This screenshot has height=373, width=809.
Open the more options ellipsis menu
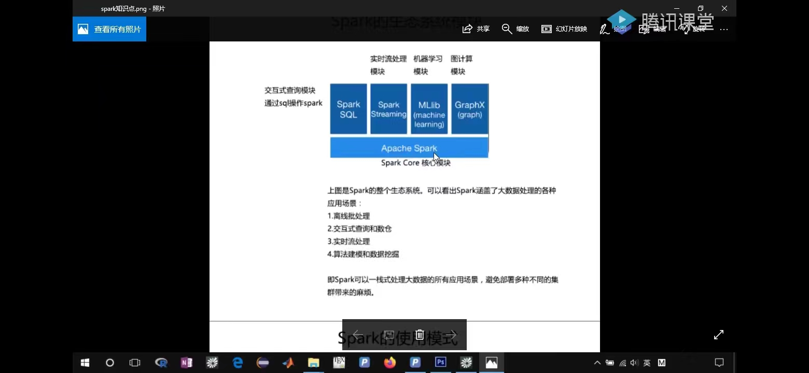(724, 30)
